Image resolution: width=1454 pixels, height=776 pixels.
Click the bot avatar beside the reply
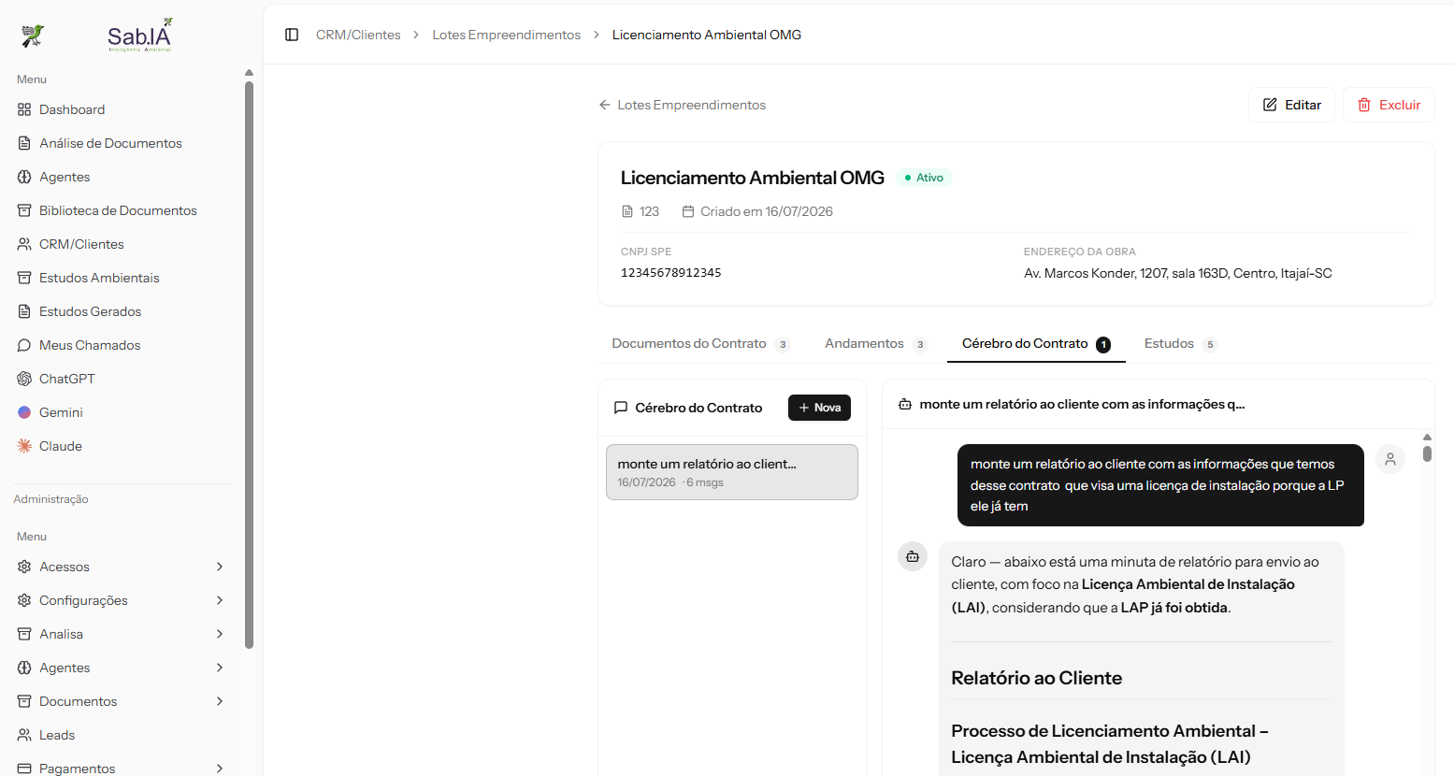[x=913, y=556]
